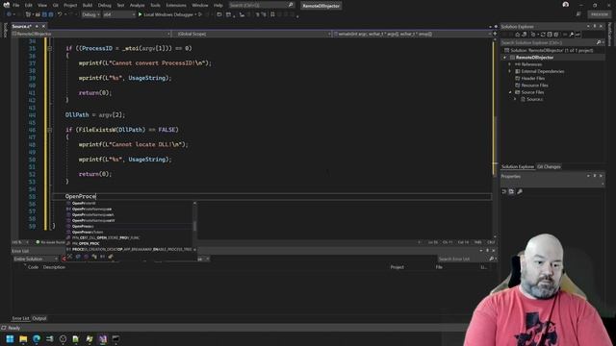The image size is (616, 346).
Task: Expand the External Dependencies node
Action: click(x=510, y=71)
